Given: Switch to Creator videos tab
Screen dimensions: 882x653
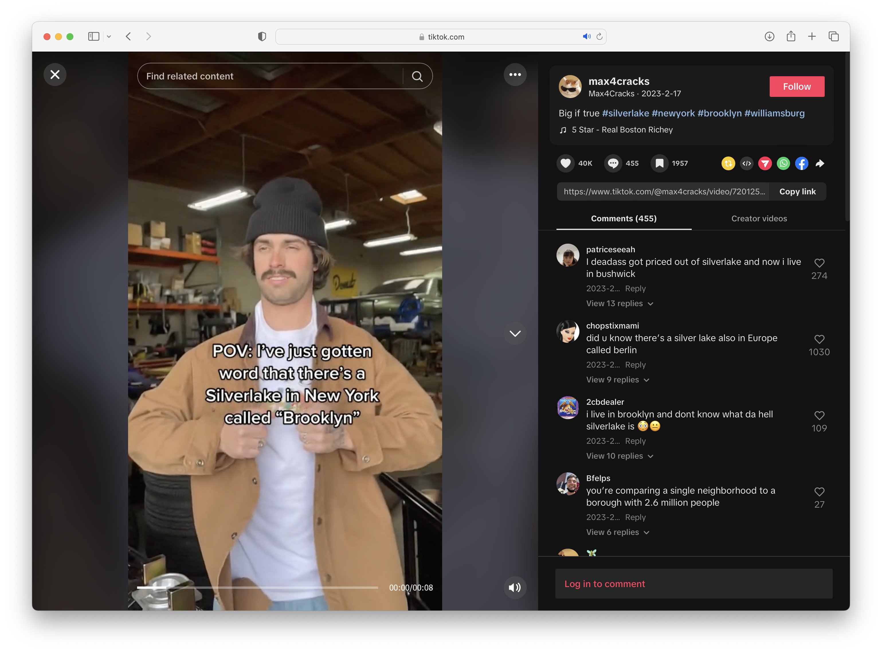Looking at the screenshot, I should (759, 219).
